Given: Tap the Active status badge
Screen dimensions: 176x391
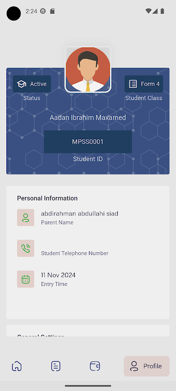Looking at the screenshot, I should point(32,84).
